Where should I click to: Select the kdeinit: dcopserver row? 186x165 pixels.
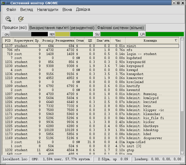91,138
